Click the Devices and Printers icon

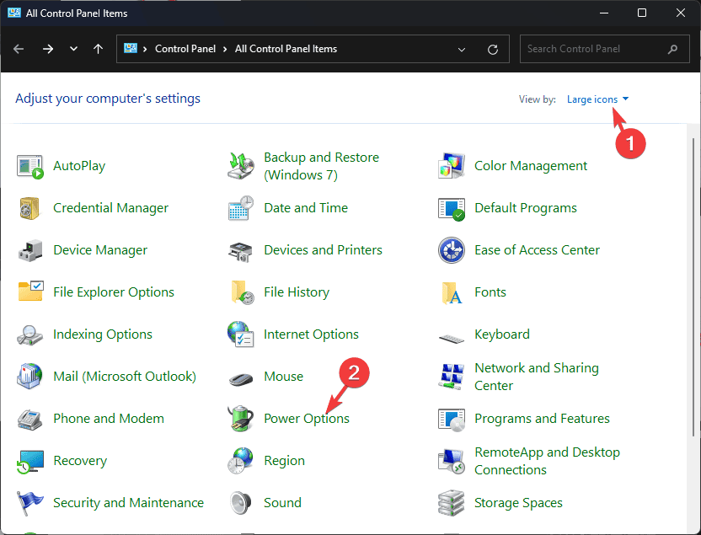[x=240, y=251]
